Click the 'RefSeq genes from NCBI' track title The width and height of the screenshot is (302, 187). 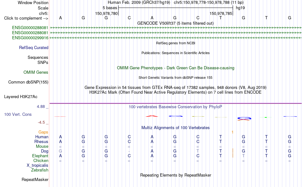click(x=176, y=43)
